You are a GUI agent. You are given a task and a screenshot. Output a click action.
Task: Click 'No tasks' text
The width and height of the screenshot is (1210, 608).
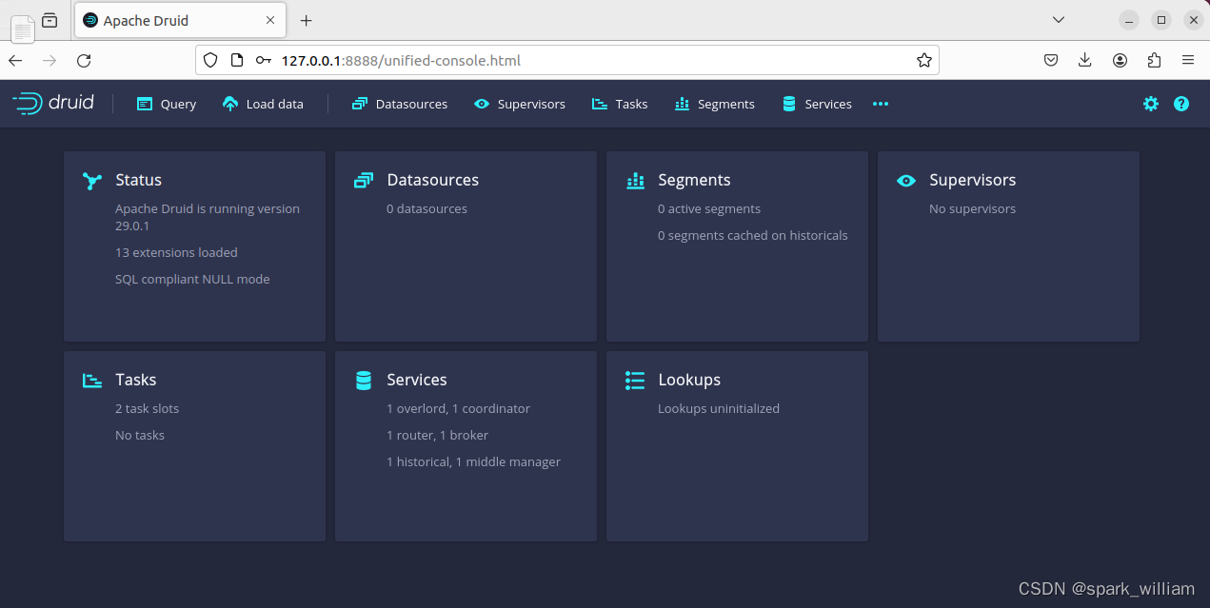140,435
